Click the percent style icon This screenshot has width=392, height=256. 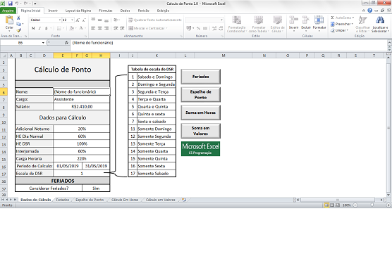[x=198, y=28]
